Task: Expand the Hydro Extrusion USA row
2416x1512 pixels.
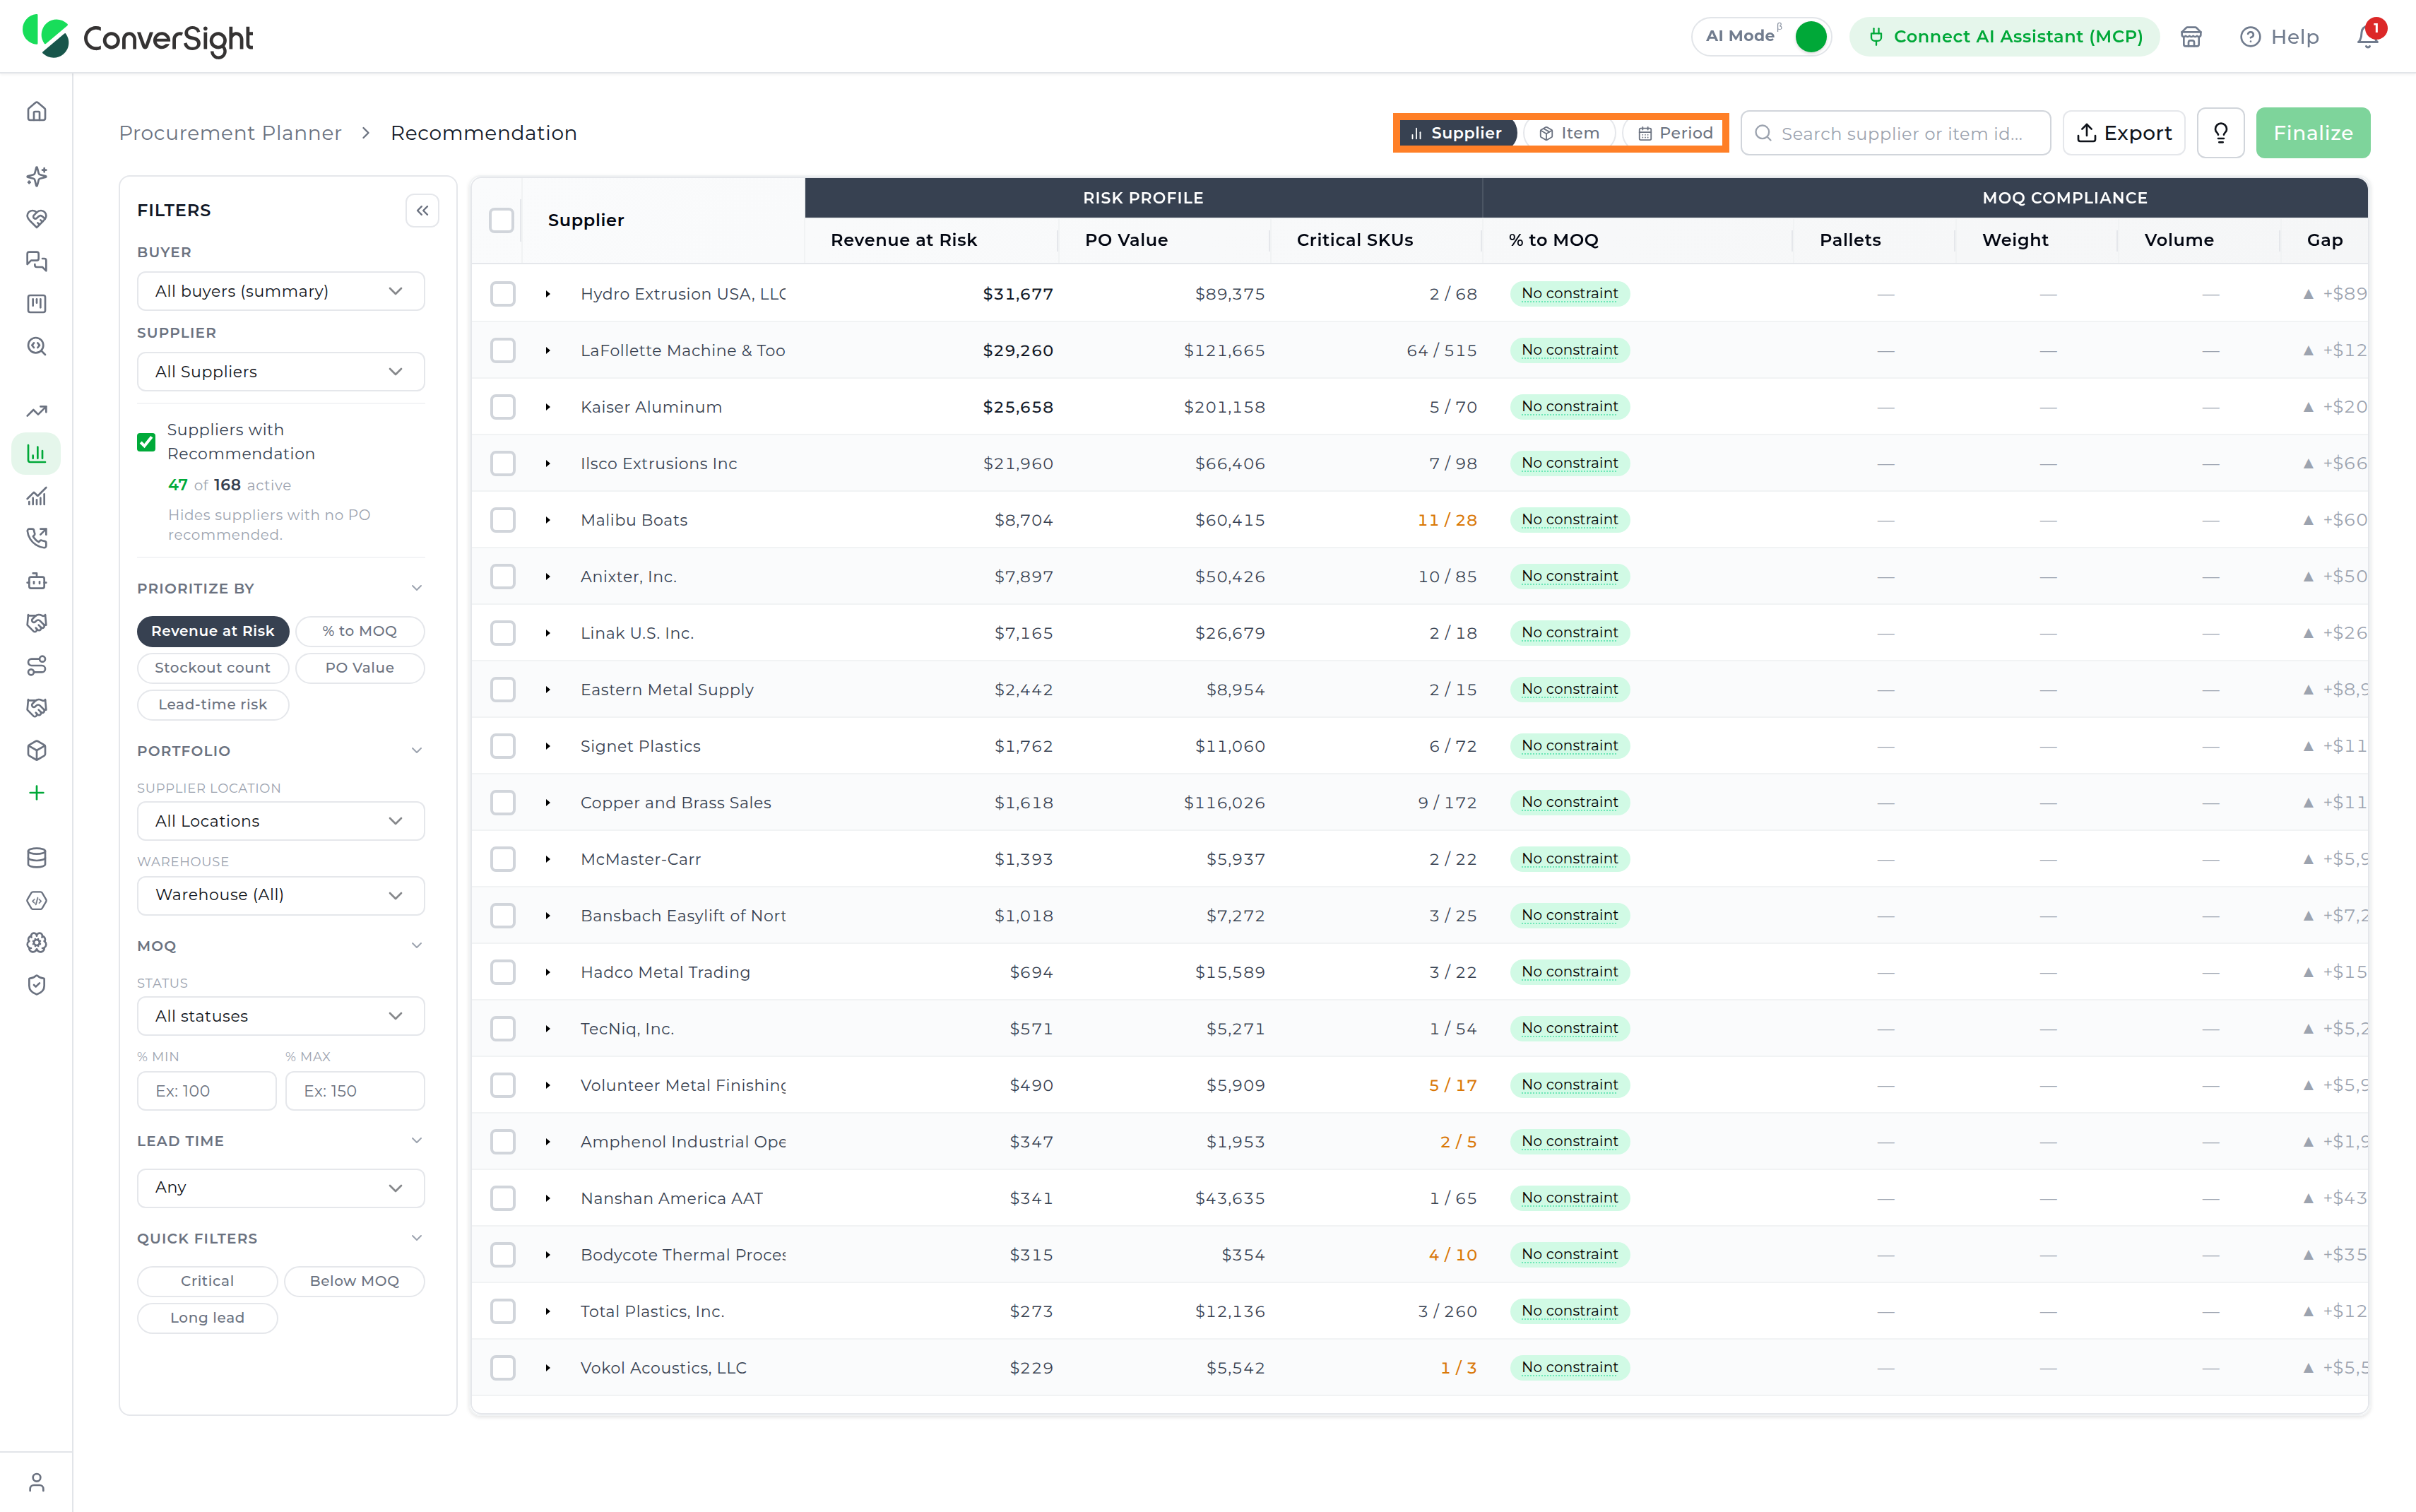Action: click(x=547, y=294)
